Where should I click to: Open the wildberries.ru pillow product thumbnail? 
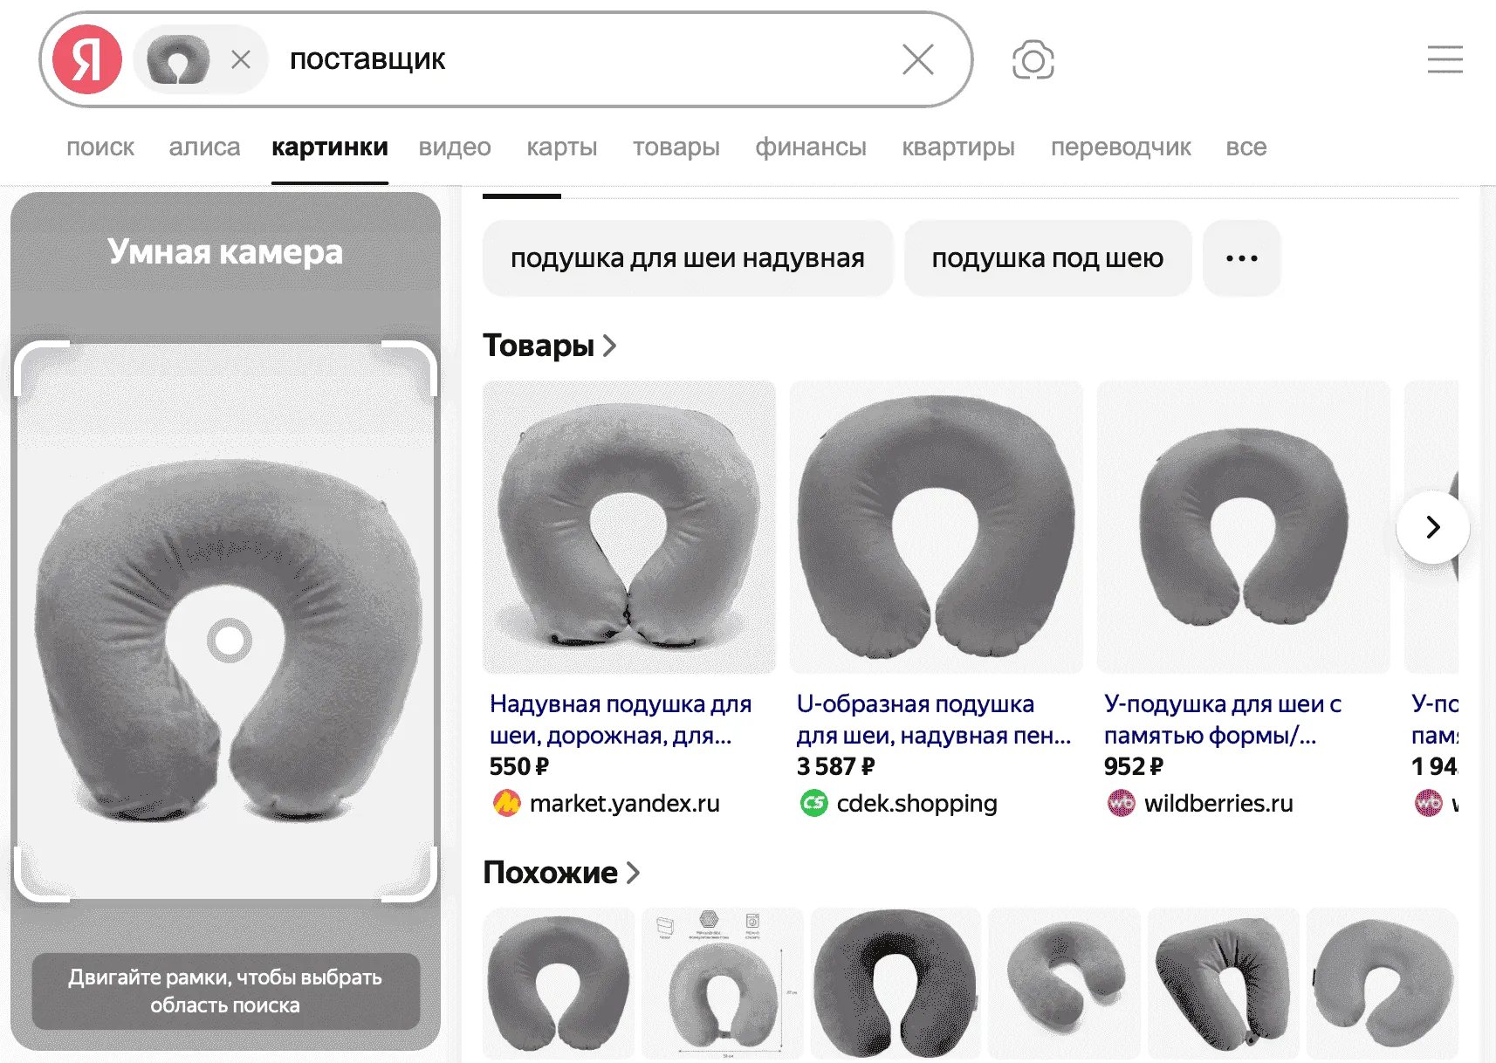coord(1243,526)
